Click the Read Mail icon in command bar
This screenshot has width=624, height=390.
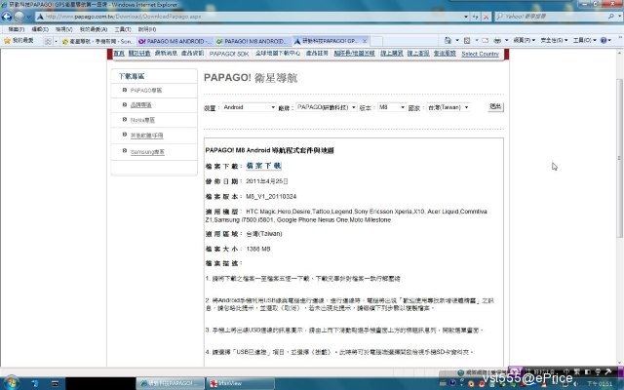point(485,40)
